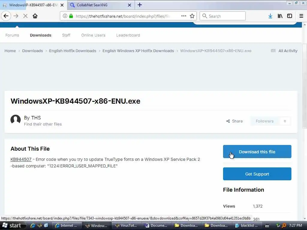Viewport: 307px width, 230px height.
Task: Click the File Information heading
Action: pos(243,190)
